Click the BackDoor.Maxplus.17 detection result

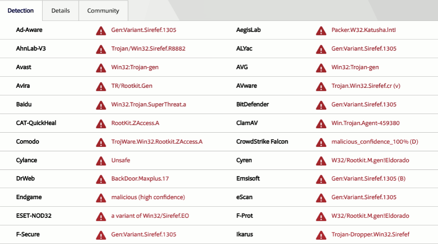coord(140,179)
